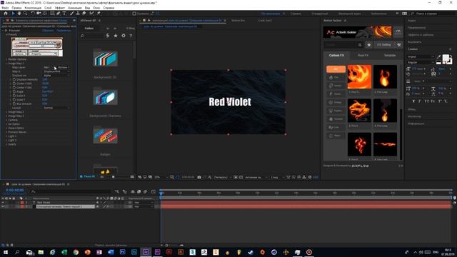Select the Brush tool
Image resolution: width=457 pixels, height=257 pixels.
[71, 14]
